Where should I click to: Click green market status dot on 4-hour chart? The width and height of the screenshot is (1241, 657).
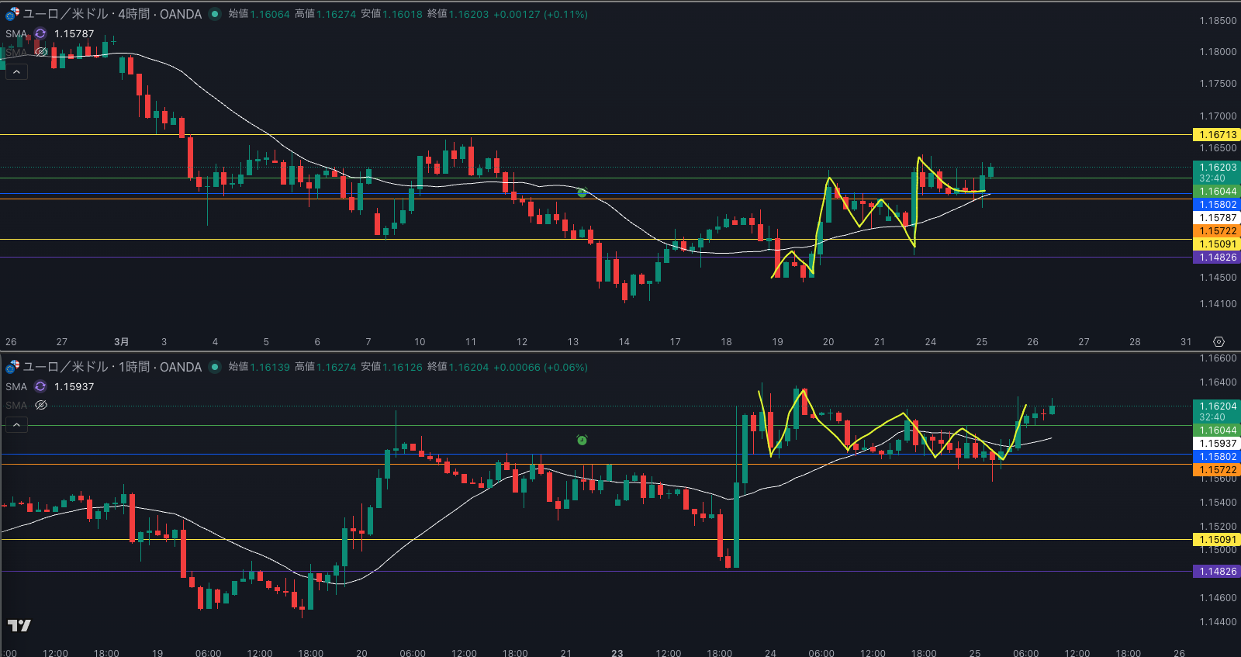215,14
